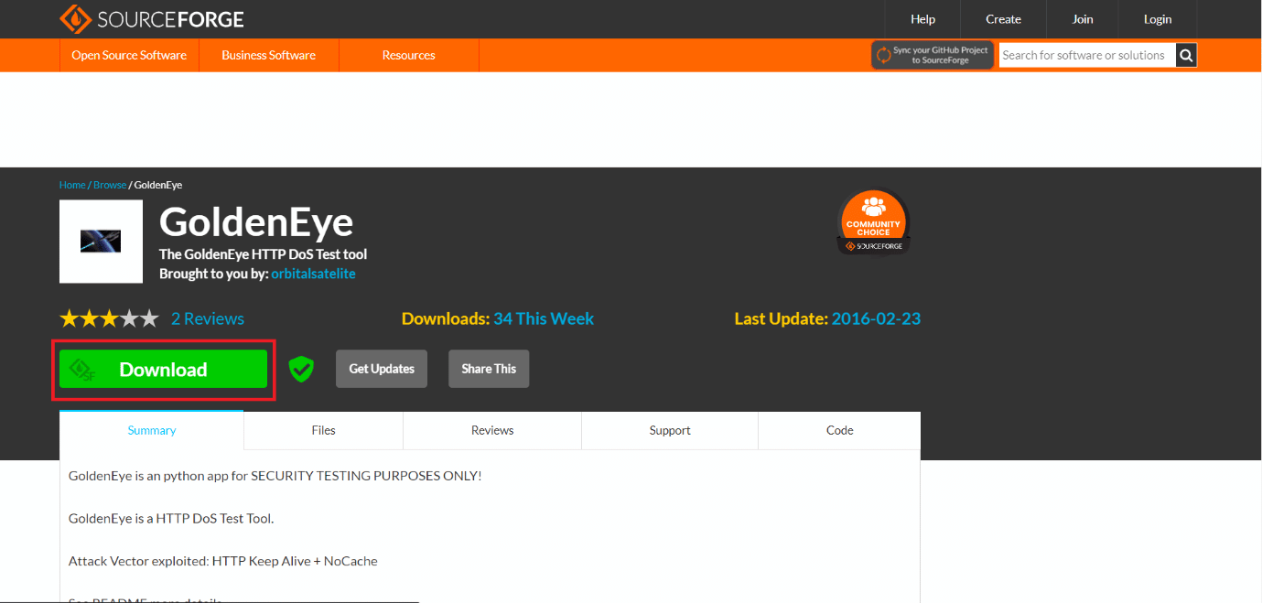Screen dimensions: 1262x603
Task: Click the line 'GoldenEye is a HTTP DoS Test Tool.'
Action: click(171, 518)
